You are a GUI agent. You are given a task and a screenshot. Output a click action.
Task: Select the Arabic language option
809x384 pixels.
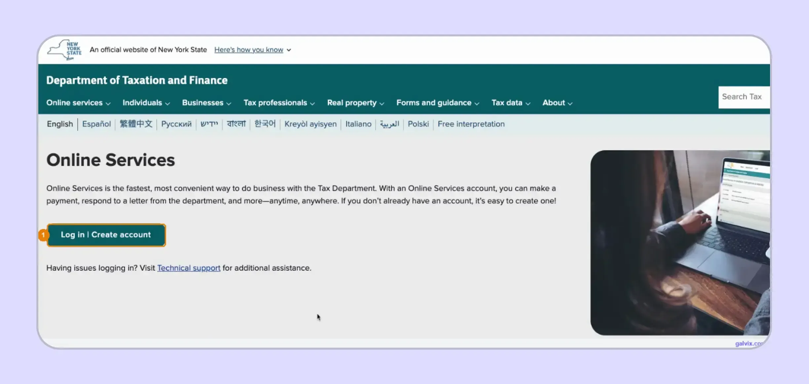389,124
